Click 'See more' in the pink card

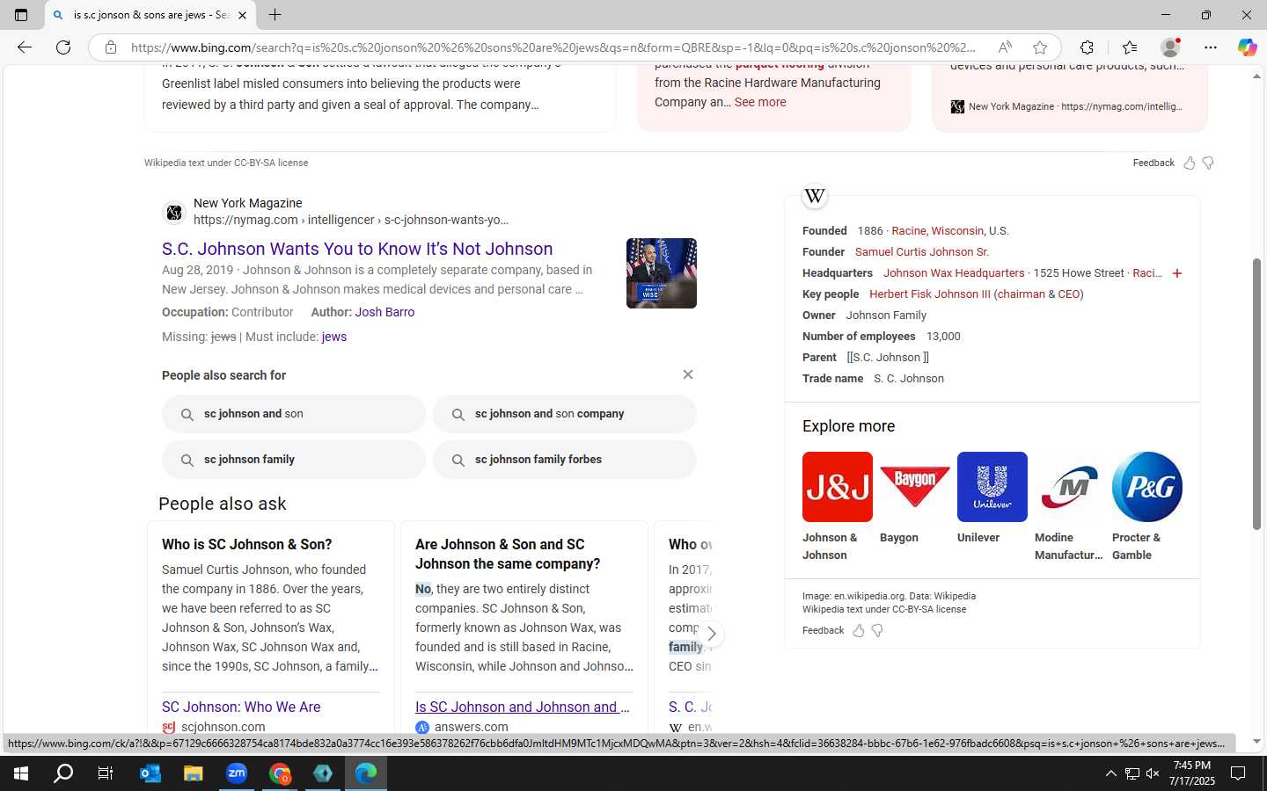click(760, 102)
